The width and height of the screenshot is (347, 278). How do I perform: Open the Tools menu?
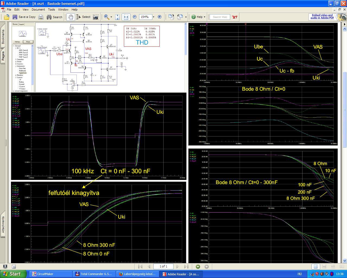click(52, 10)
